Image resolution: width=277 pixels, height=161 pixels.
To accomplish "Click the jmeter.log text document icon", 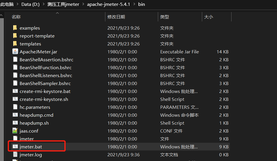I will [x=15, y=155].
